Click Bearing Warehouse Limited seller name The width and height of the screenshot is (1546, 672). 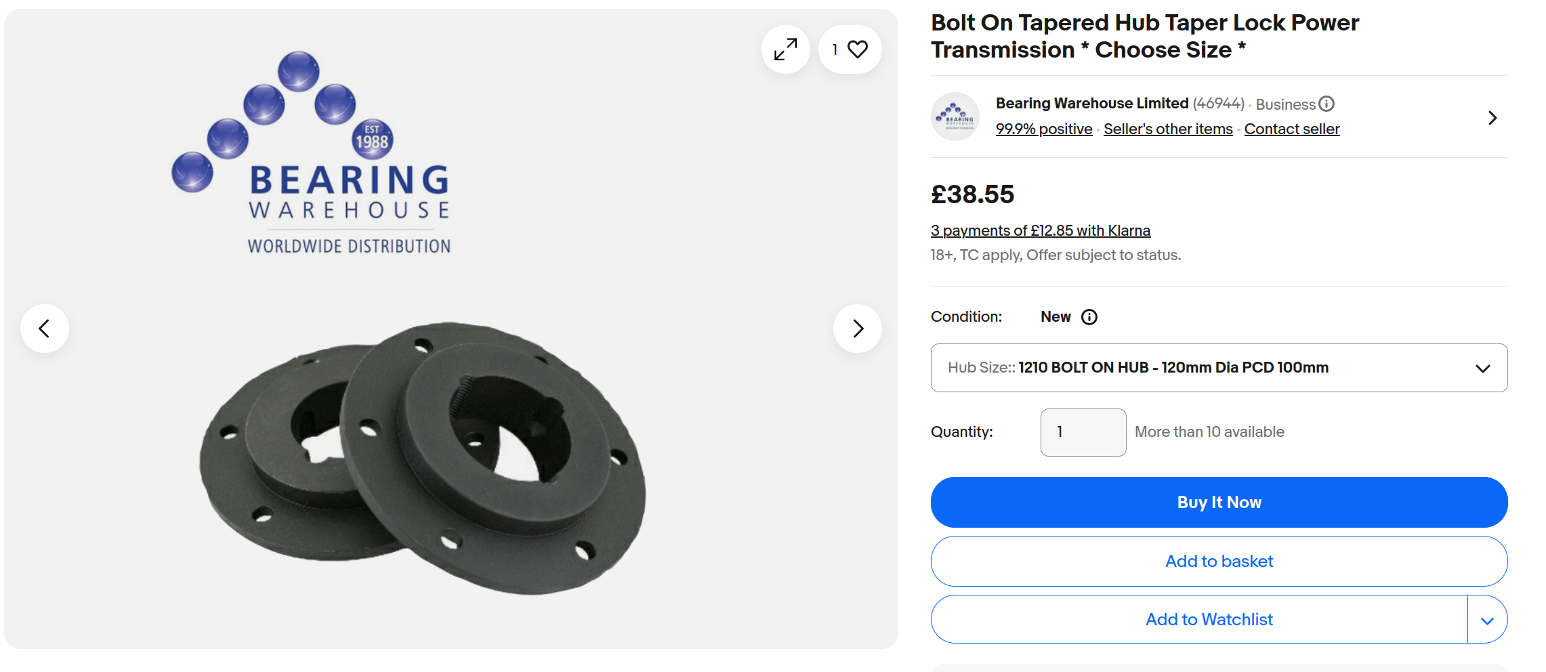pyautogui.click(x=1091, y=104)
